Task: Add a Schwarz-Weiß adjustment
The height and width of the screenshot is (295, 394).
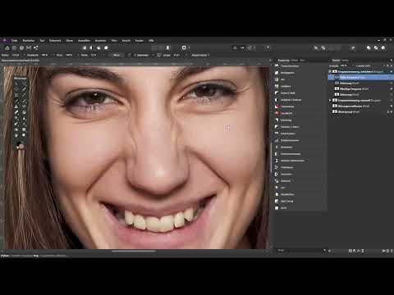Action: tap(300, 93)
